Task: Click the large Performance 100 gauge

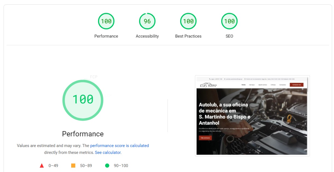Action: click(83, 100)
